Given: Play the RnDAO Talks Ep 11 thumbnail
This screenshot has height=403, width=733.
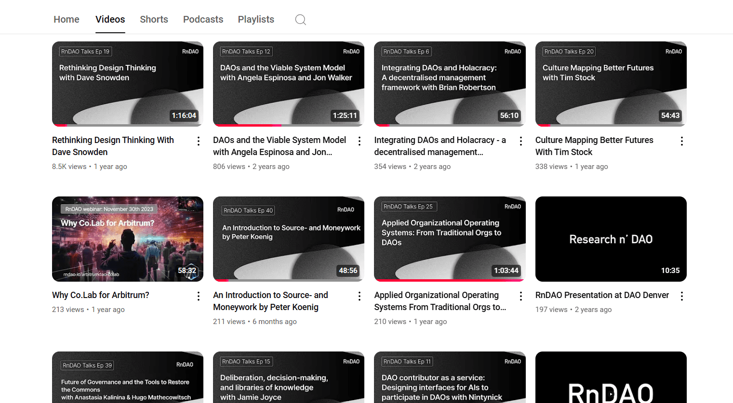Looking at the screenshot, I should point(450,377).
